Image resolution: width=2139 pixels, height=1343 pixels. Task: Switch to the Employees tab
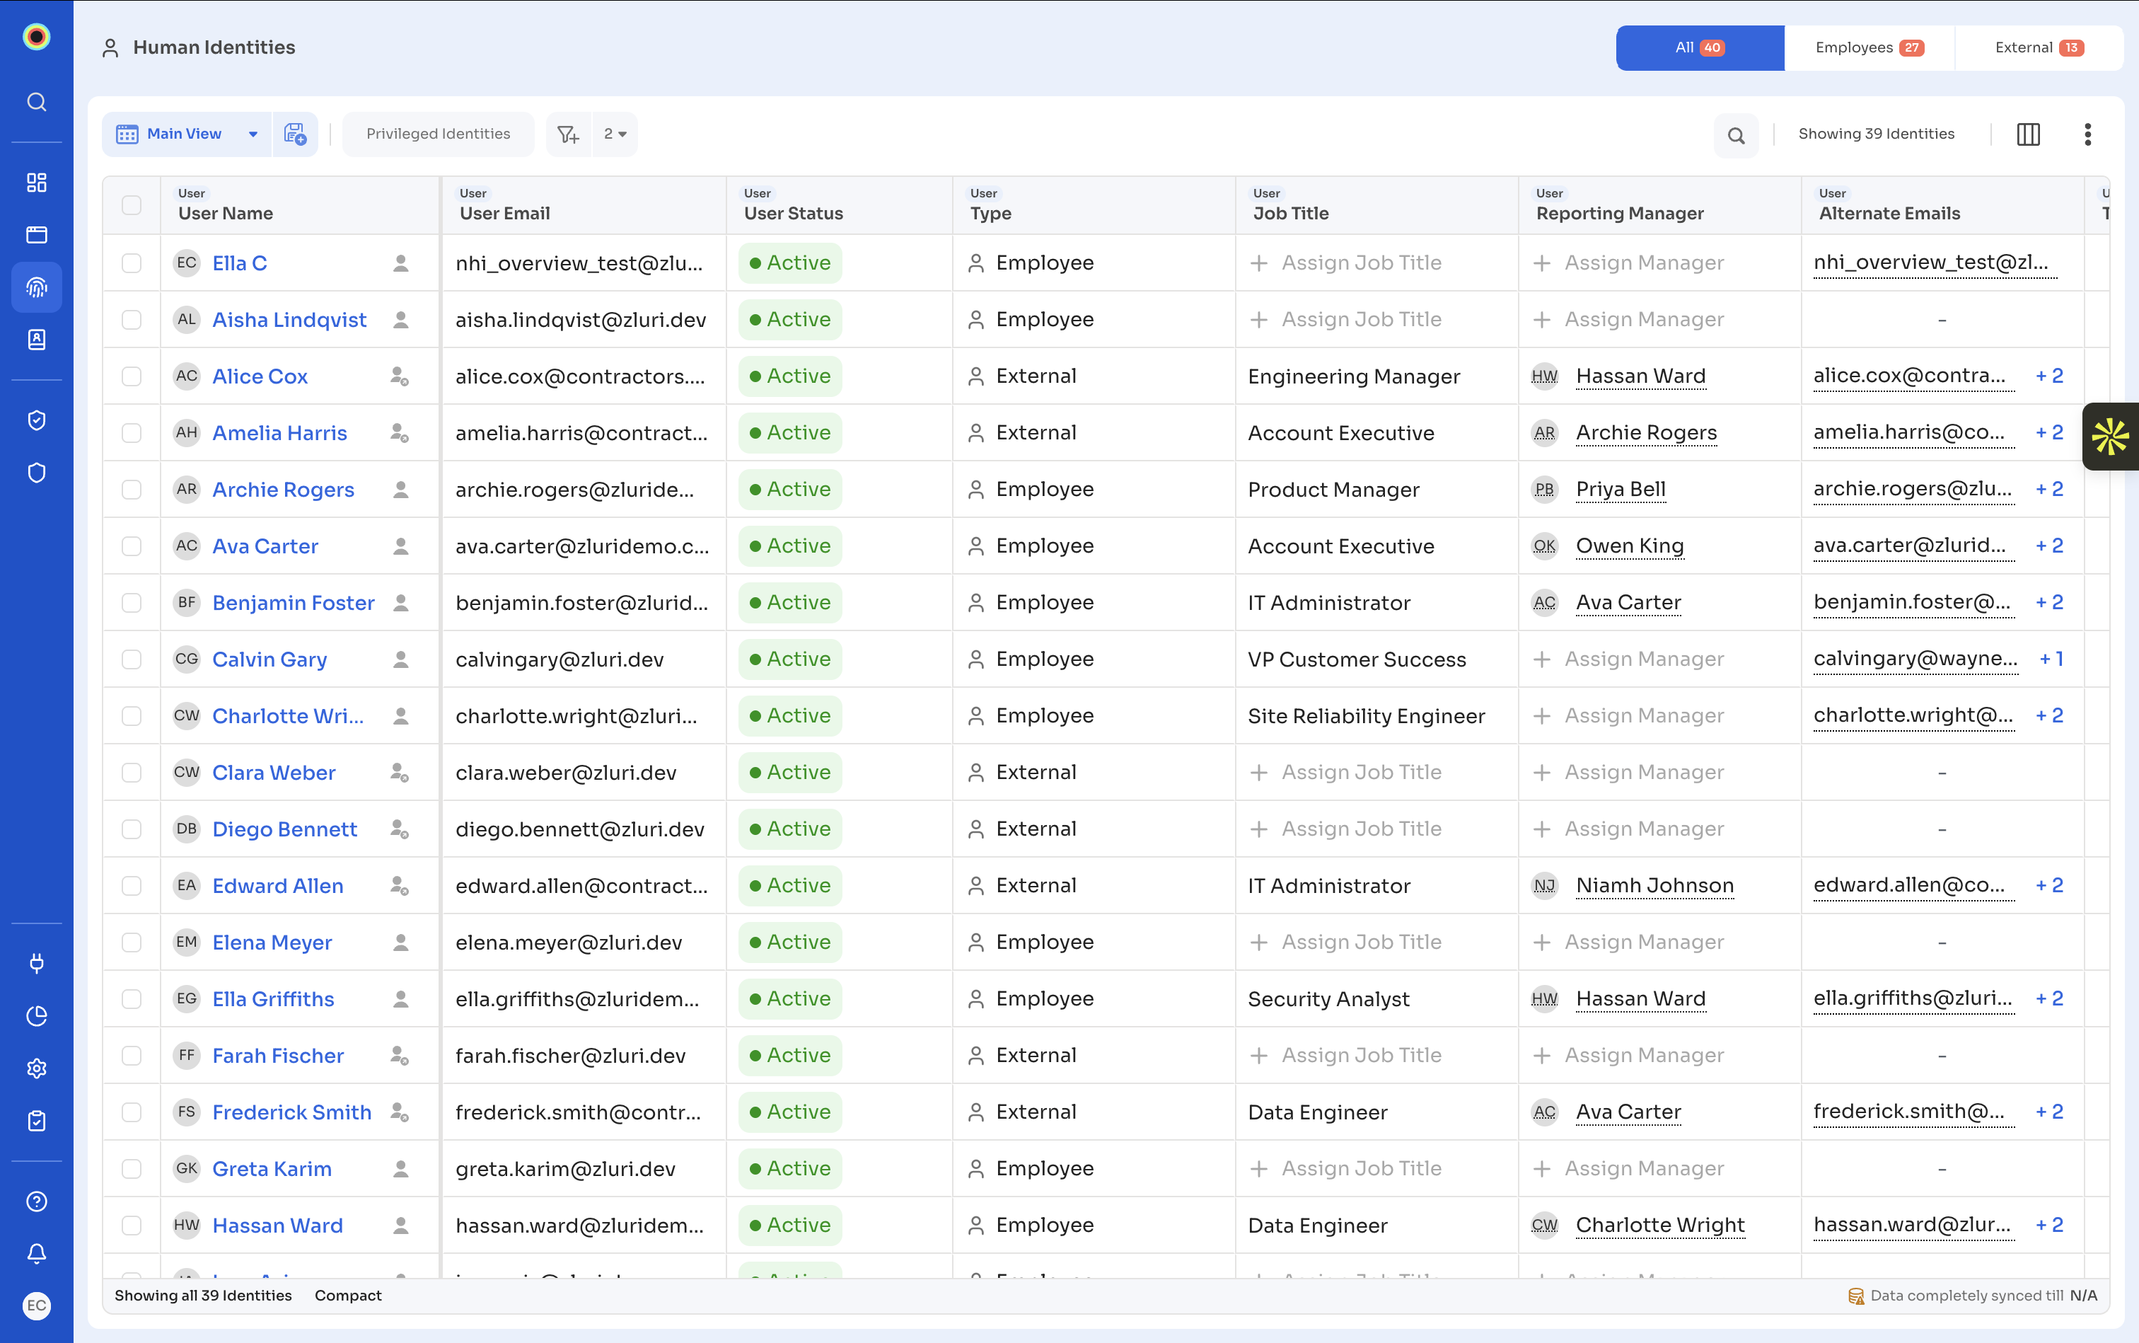[1869, 48]
